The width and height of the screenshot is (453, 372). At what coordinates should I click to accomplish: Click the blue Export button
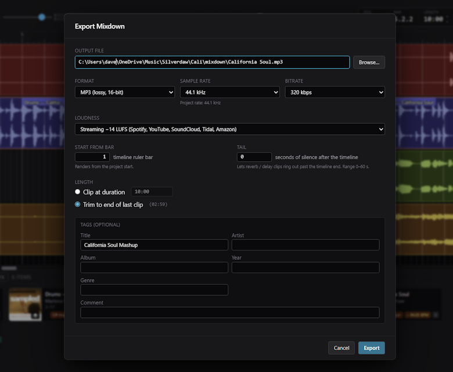click(x=371, y=348)
